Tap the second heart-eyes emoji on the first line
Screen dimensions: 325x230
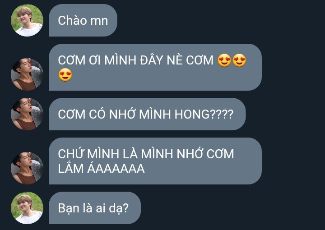pos(239,60)
